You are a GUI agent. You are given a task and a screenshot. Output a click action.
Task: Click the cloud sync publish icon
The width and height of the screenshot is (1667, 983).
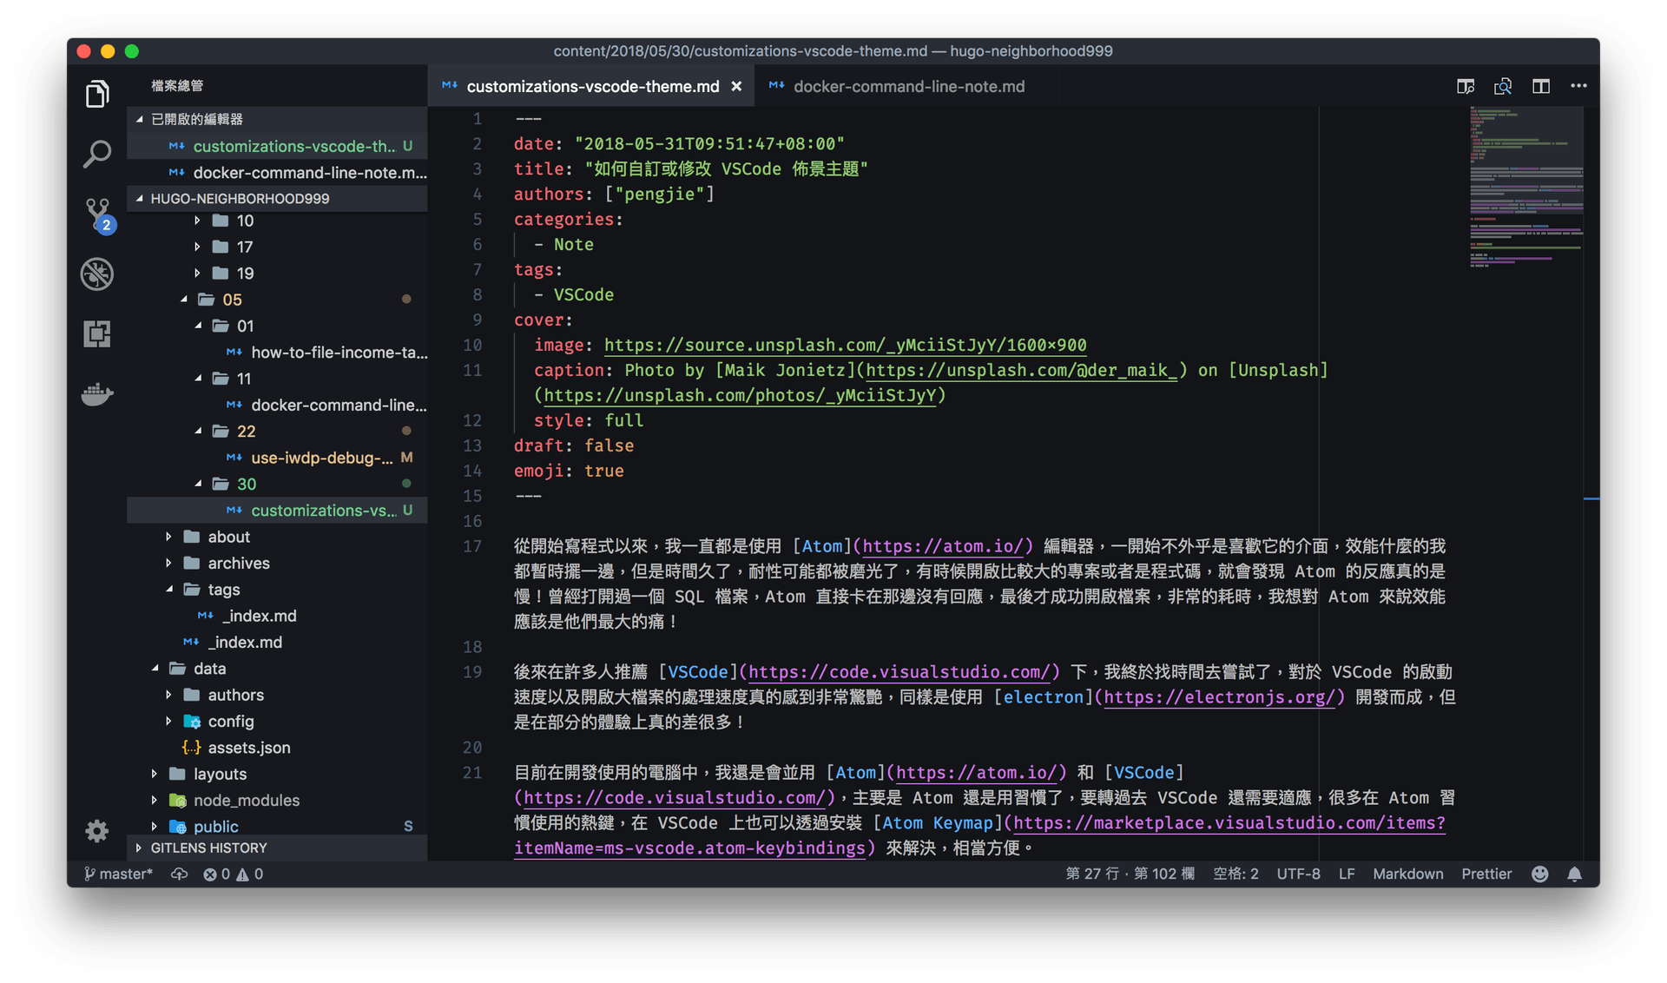179,874
